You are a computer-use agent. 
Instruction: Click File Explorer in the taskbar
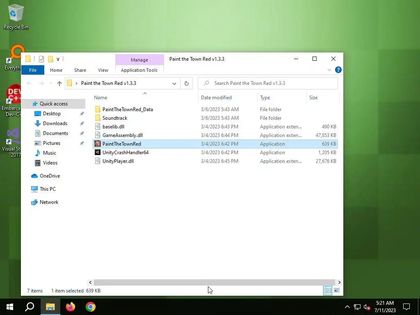(50, 307)
